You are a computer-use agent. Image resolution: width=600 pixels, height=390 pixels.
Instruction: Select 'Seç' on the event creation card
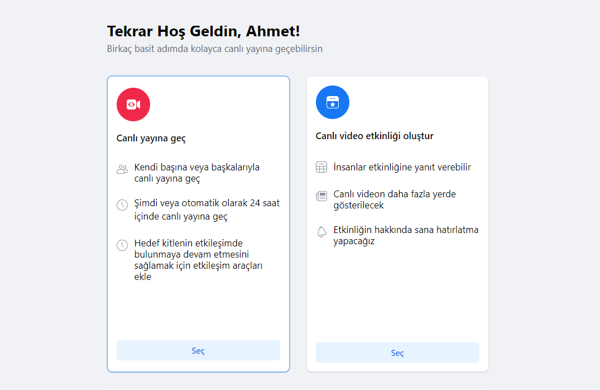397,353
